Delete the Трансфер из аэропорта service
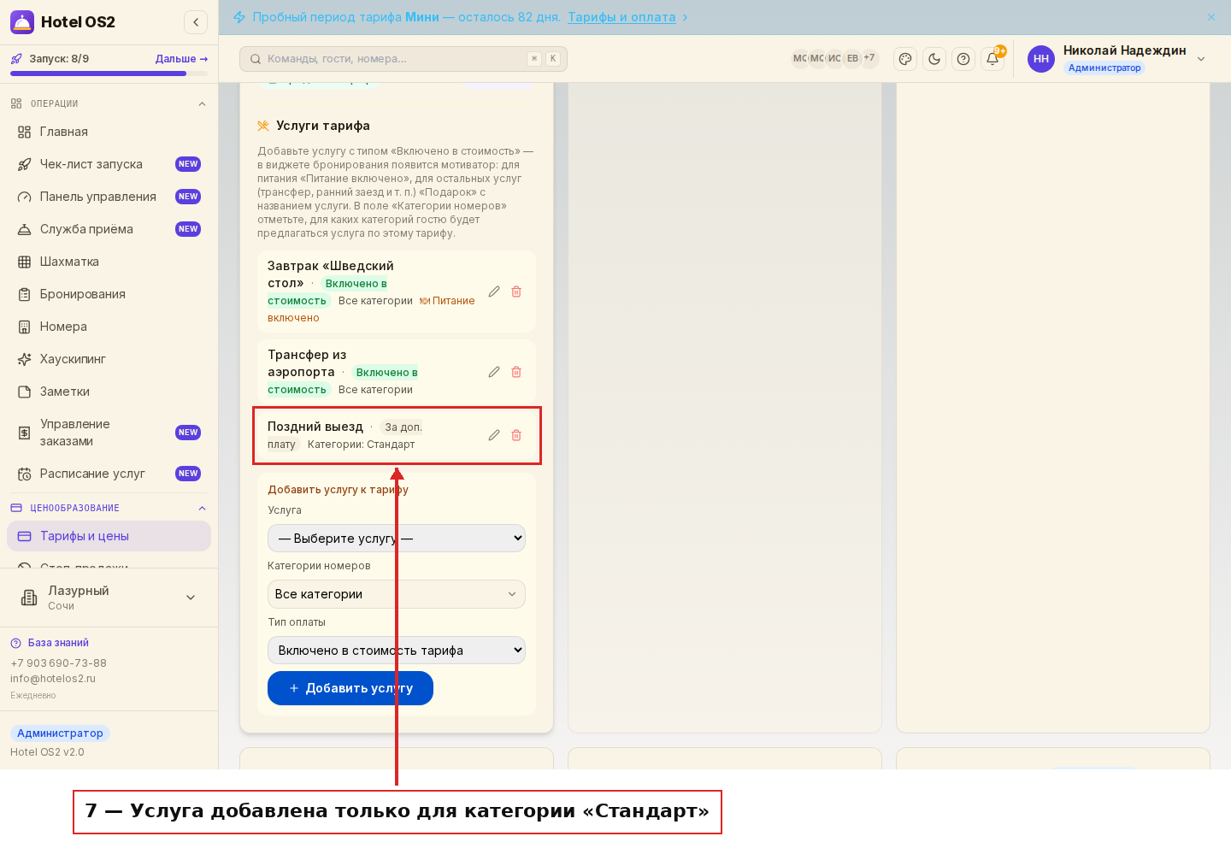1231x854 pixels. pos(516,372)
